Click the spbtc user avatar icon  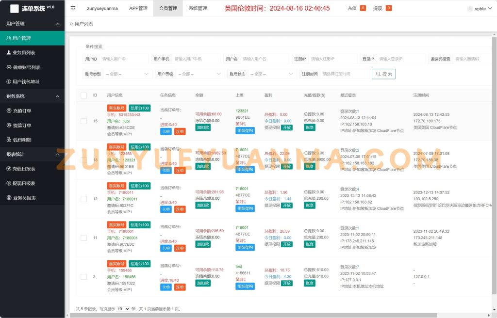pos(470,9)
